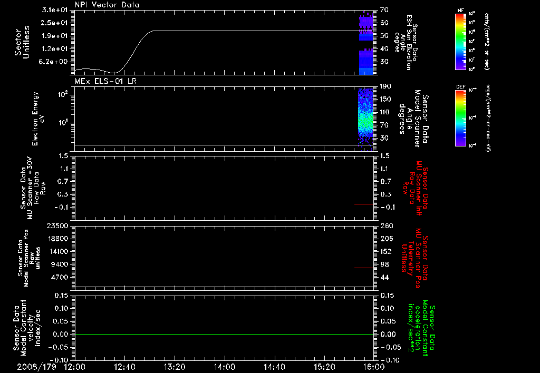
Task: Click the 14:40 time tick label
Action: [x=274, y=367]
